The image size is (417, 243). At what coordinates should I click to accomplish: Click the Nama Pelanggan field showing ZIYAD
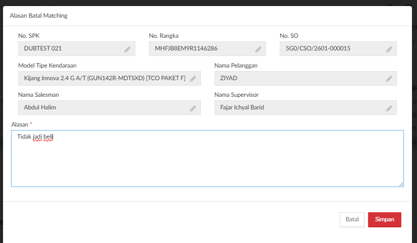[x=300, y=79]
